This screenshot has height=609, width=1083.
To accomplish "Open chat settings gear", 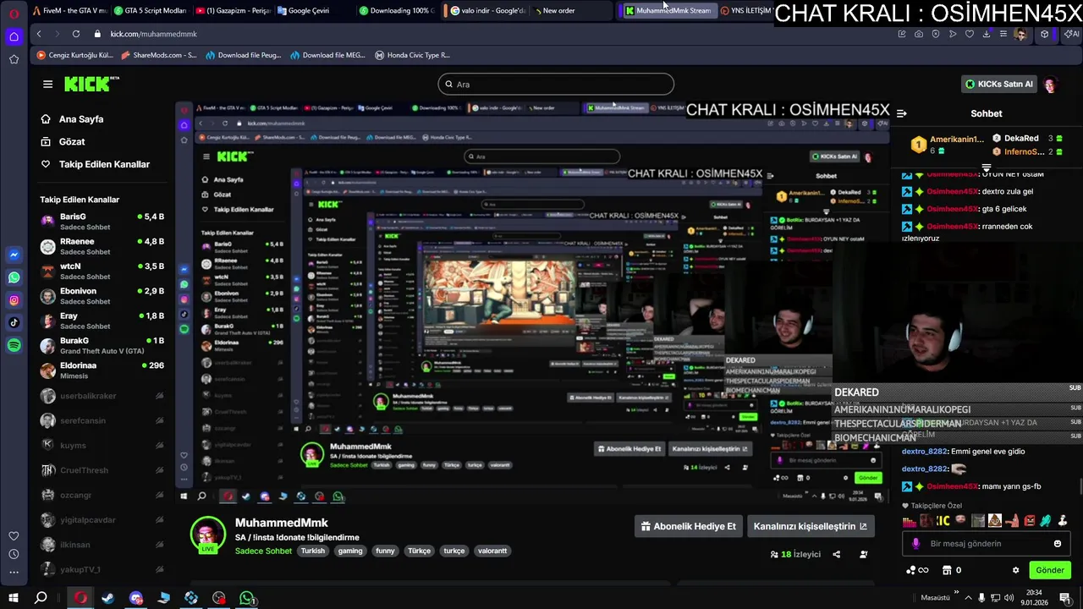I will [1015, 570].
